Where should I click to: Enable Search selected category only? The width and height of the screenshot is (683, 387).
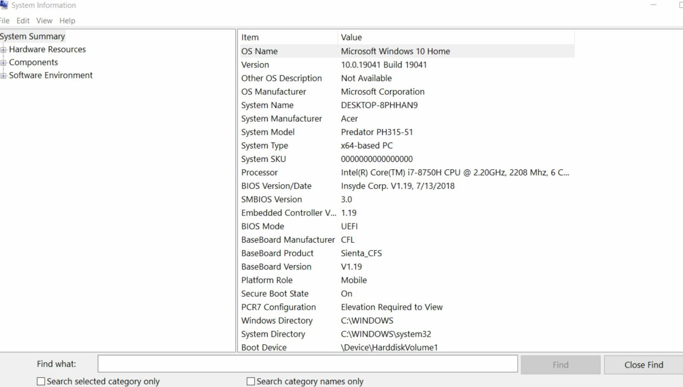40,381
